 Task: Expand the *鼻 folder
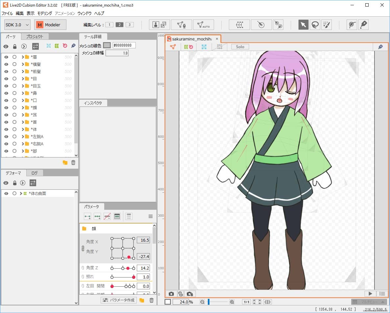pos(23,93)
